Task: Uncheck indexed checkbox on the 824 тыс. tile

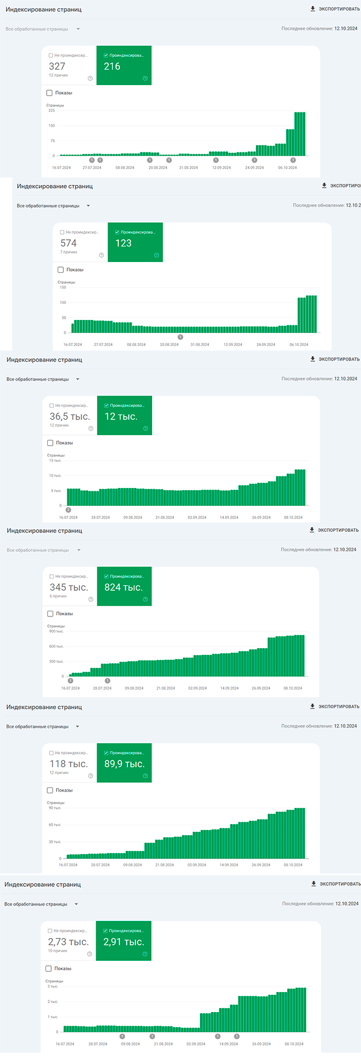Action: (x=107, y=576)
